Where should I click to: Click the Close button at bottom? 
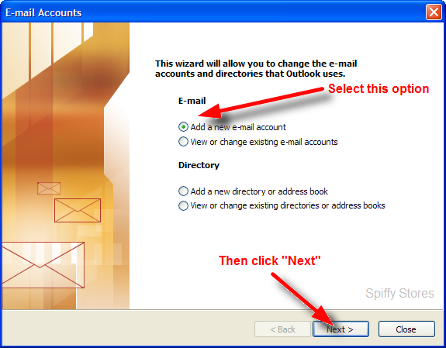coord(406,329)
